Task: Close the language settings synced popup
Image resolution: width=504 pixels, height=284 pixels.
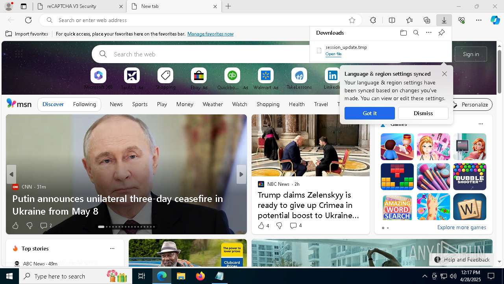Action: [x=445, y=74]
